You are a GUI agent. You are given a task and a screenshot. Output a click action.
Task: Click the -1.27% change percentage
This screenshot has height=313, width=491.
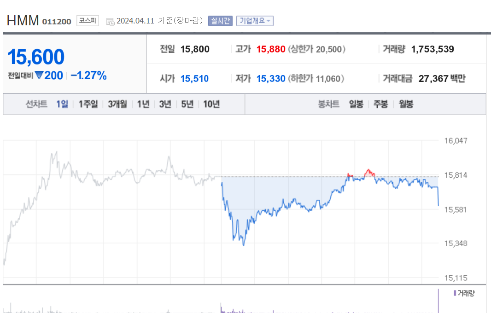tap(88, 75)
